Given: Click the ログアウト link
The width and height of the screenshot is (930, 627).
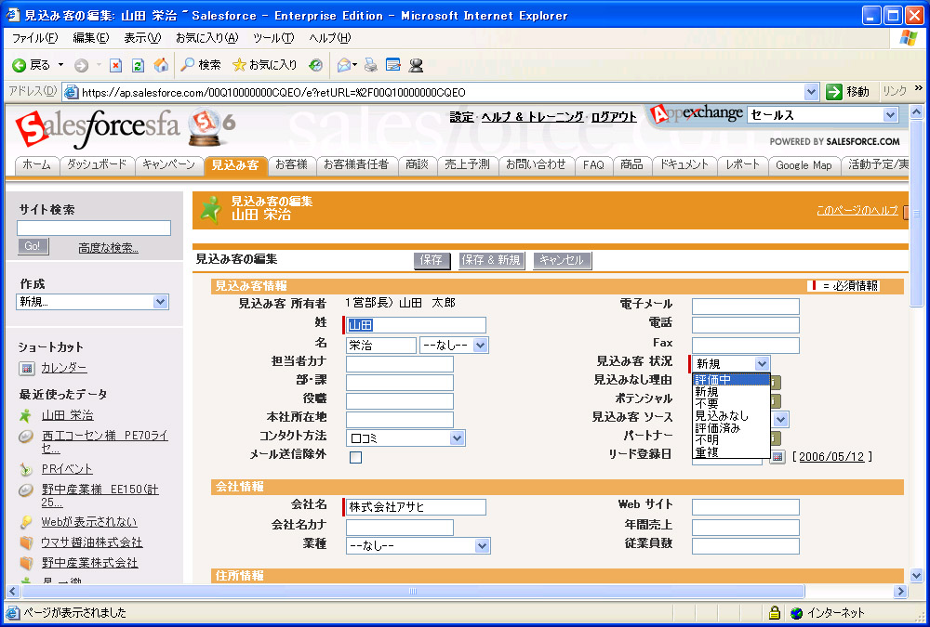Looking at the screenshot, I should pos(614,117).
